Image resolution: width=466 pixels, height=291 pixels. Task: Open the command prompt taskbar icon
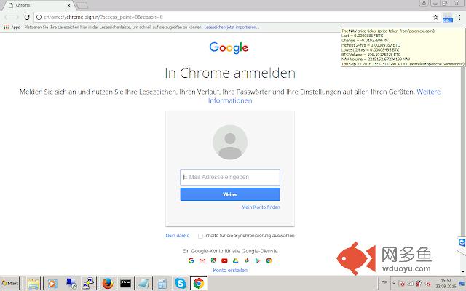point(126,284)
